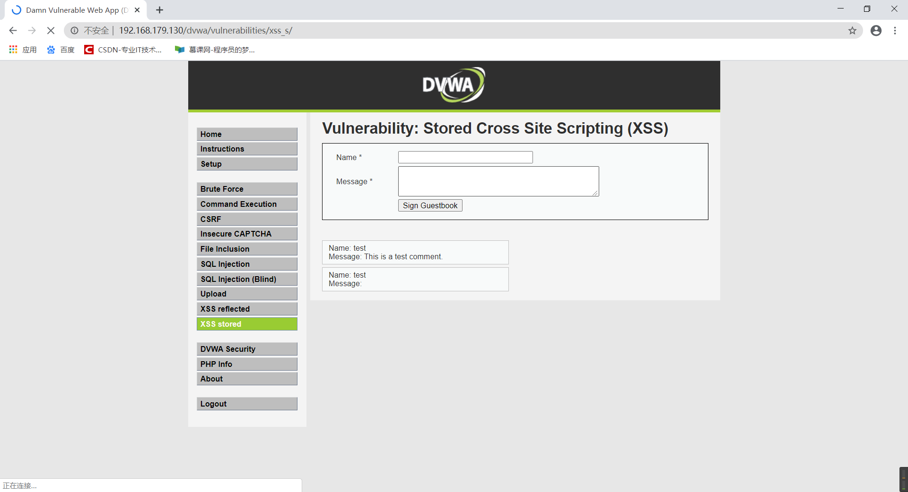
Task: Open the 百度 bookmark
Action: click(x=61, y=50)
